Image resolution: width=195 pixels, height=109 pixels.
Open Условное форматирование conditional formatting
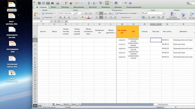(173, 15)
